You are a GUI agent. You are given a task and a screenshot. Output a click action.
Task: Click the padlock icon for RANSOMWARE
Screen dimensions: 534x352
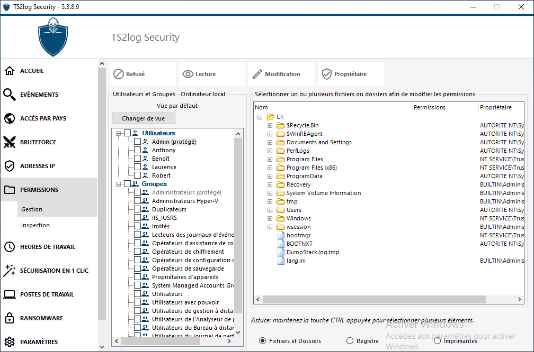(10, 318)
